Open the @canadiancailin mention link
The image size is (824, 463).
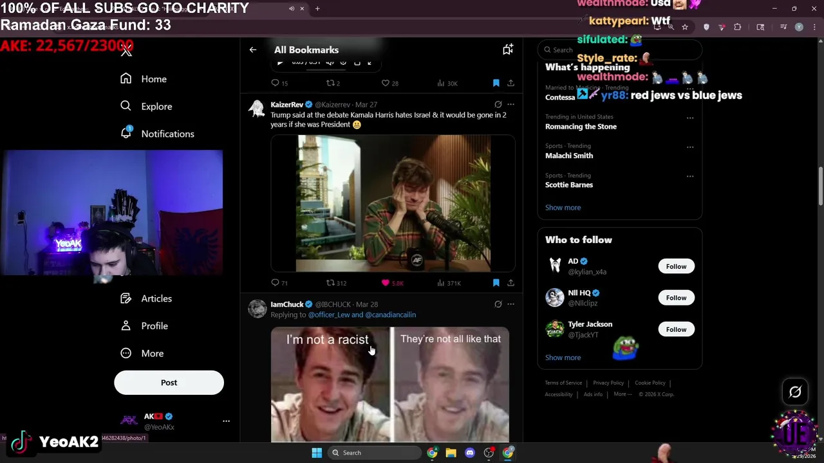pos(390,315)
